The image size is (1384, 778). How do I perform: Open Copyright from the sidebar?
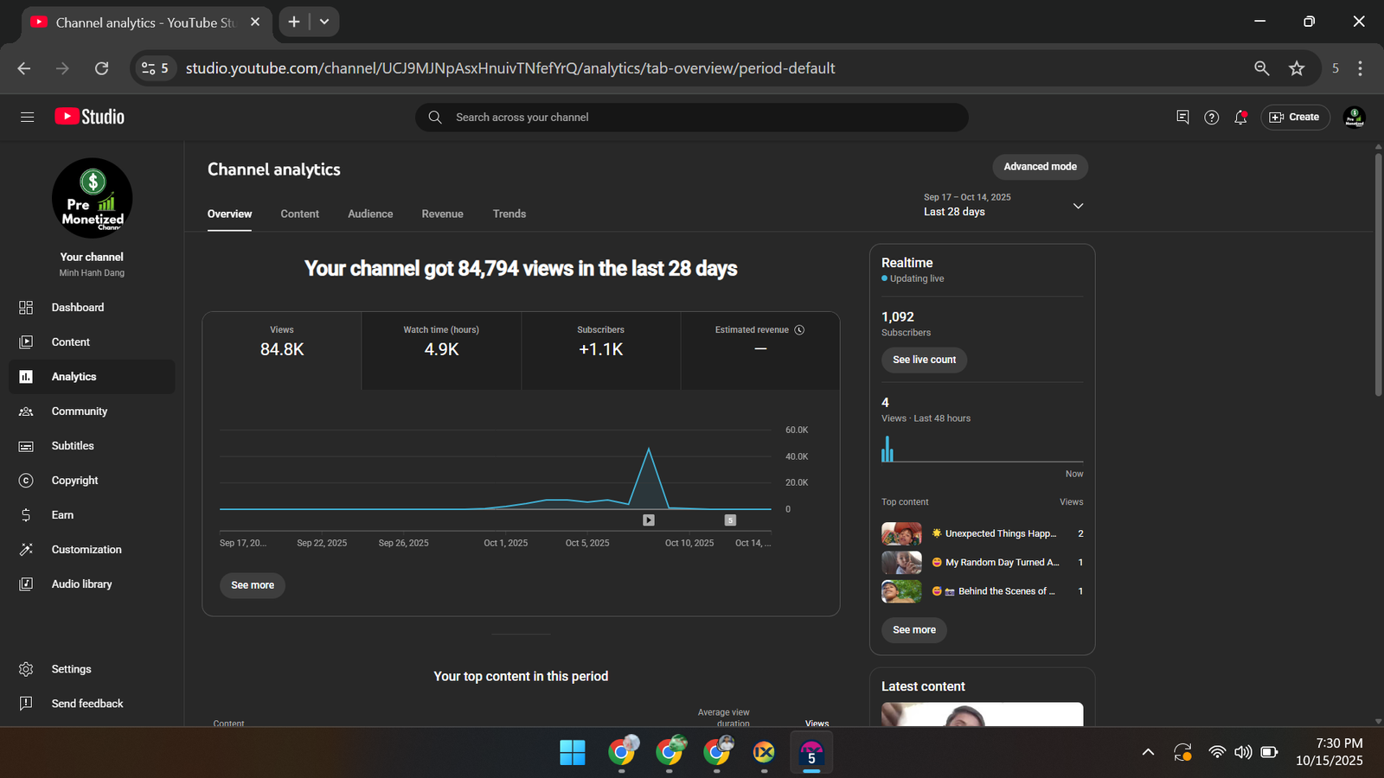coord(74,481)
